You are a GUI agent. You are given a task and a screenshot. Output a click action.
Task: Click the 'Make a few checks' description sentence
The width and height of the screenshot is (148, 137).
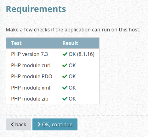coord(73,30)
